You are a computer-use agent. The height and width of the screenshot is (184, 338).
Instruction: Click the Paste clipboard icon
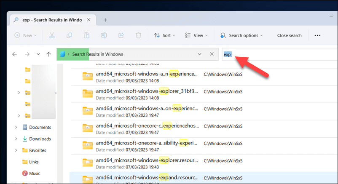tap(86, 35)
